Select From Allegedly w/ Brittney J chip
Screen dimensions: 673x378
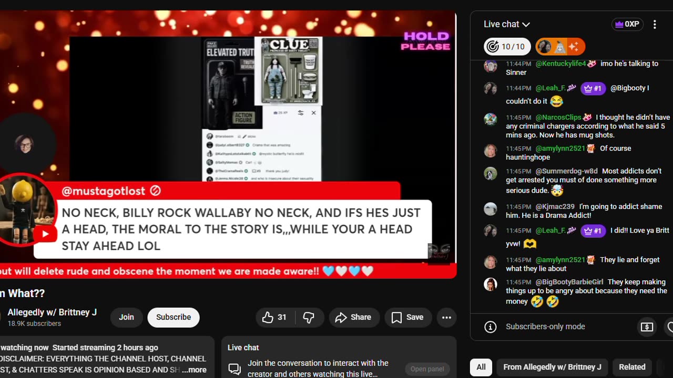pyautogui.click(x=552, y=367)
